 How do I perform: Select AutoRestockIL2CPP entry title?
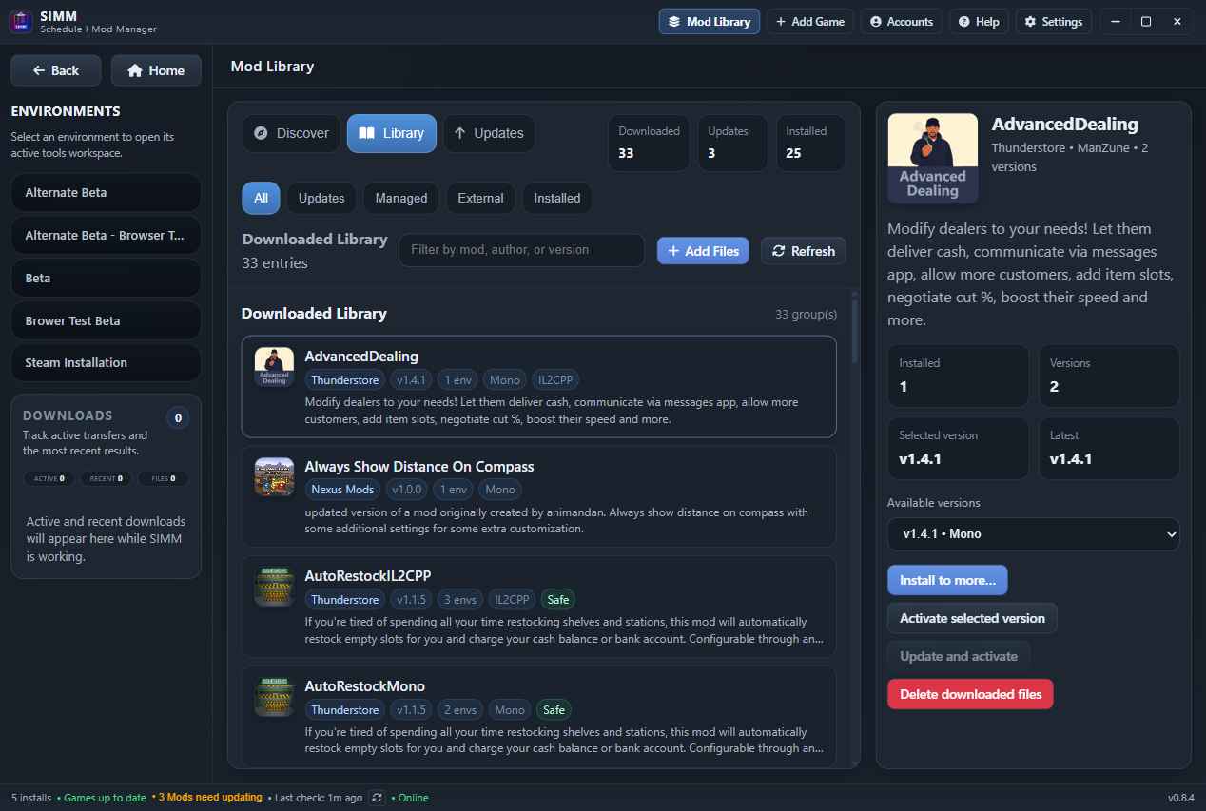click(368, 576)
